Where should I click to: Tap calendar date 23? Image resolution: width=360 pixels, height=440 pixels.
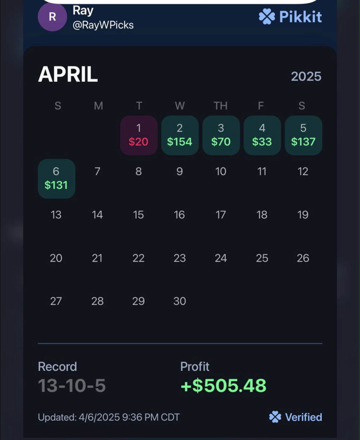[x=180, y=258]
